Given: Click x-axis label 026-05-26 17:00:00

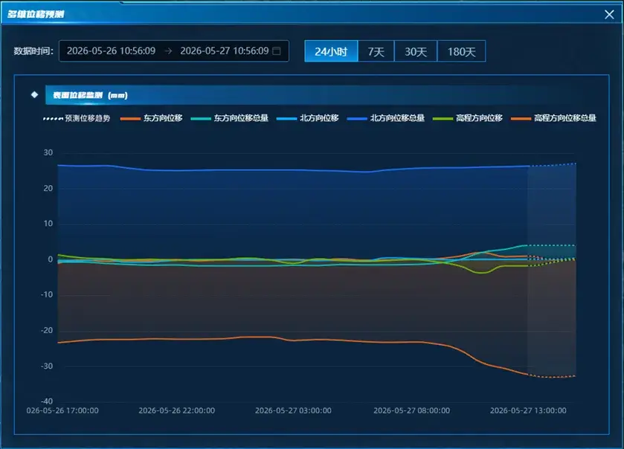Looking at the screenshot, I should point(62,410).
